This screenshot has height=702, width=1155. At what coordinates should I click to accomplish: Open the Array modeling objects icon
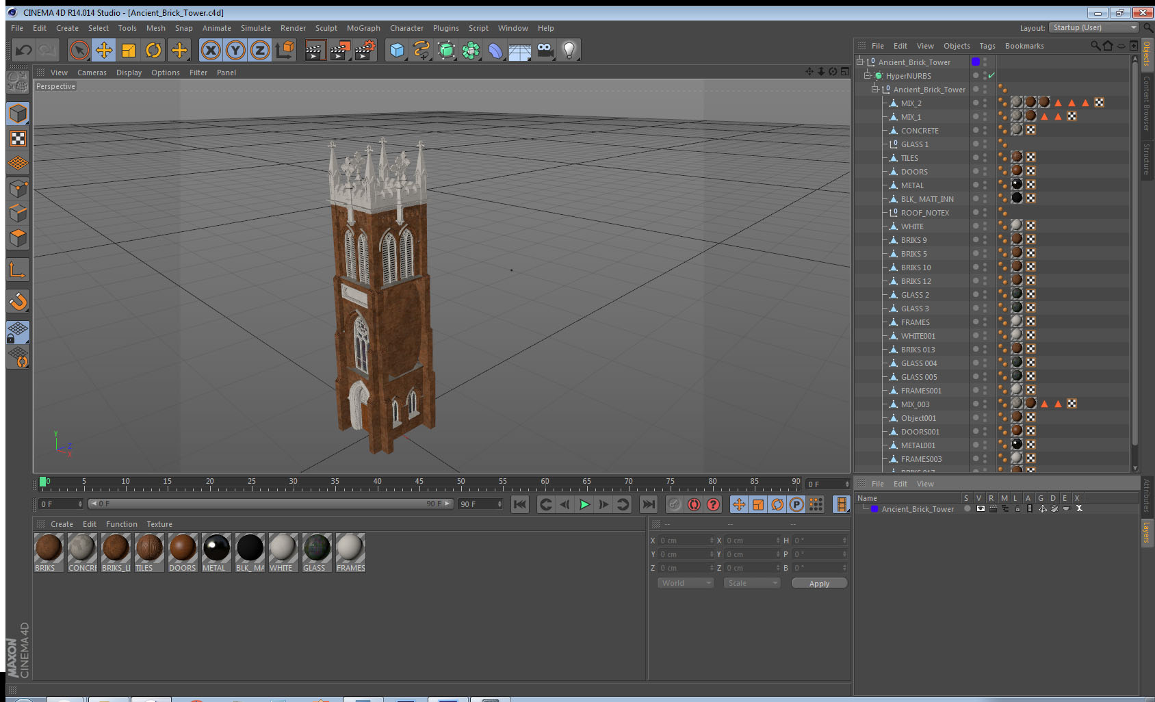471,50
